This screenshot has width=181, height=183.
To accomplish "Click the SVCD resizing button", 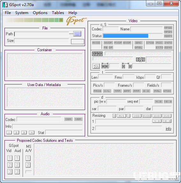I will (x=147, y=116).
